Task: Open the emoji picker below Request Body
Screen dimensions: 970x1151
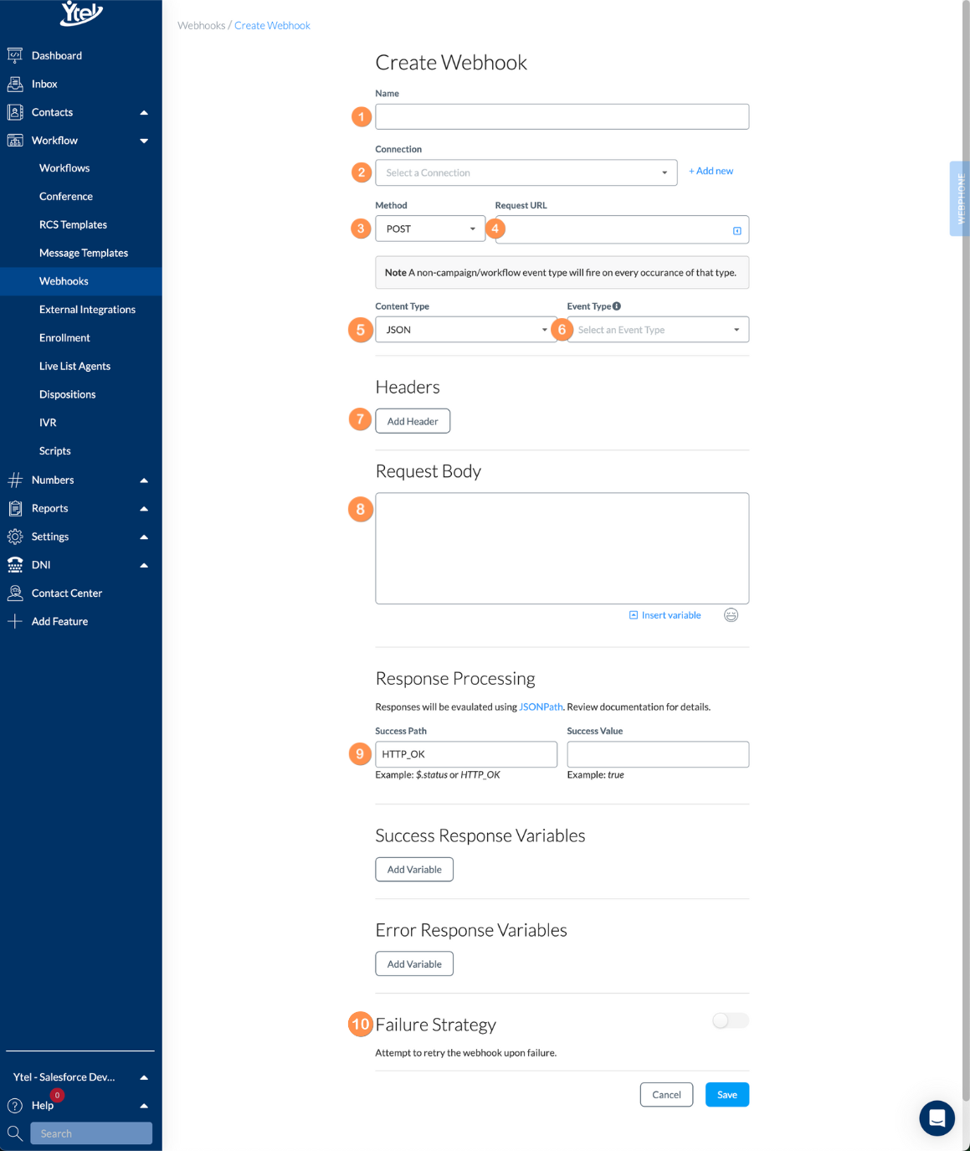Action: pos(731,615)
